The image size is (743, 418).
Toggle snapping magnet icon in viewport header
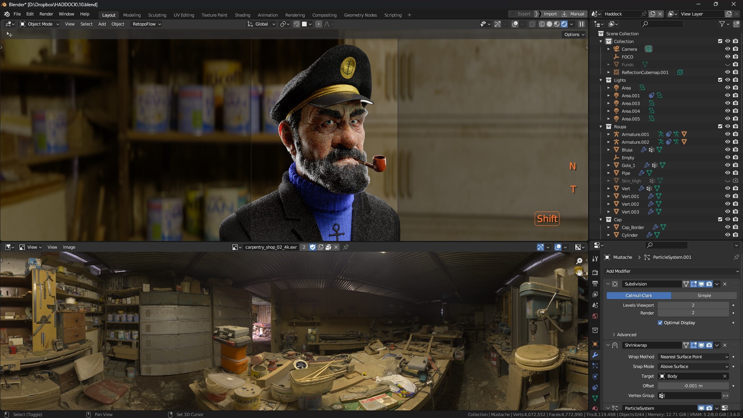click(296, 24)
